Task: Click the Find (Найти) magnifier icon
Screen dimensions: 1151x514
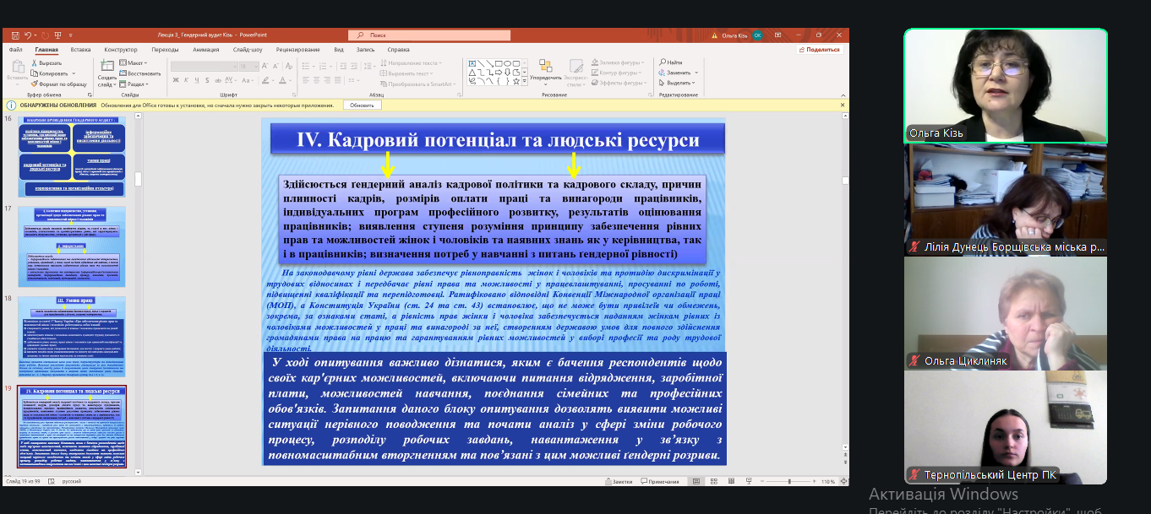Action: tap(663, 63)
